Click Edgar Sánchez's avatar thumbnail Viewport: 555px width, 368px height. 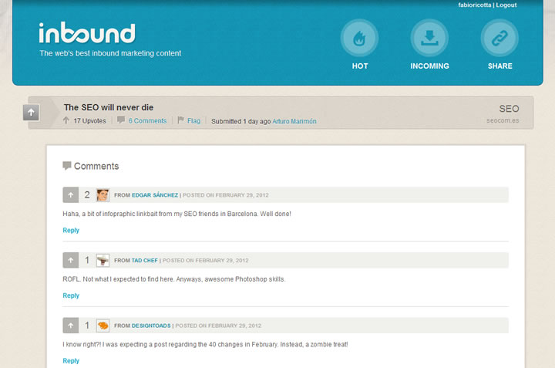[x=103, y=195]
